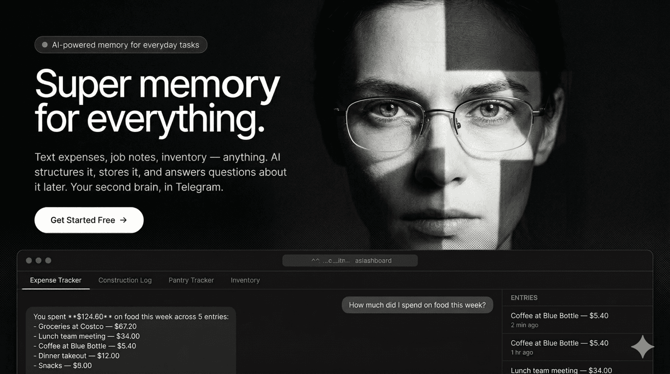Click the third window dot in mockup
The image size is (670, 374).
48,261
